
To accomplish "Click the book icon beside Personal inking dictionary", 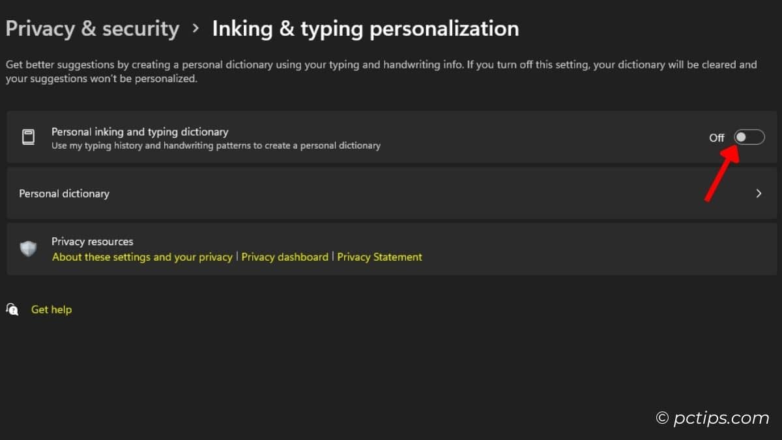I will coord(27,137).
